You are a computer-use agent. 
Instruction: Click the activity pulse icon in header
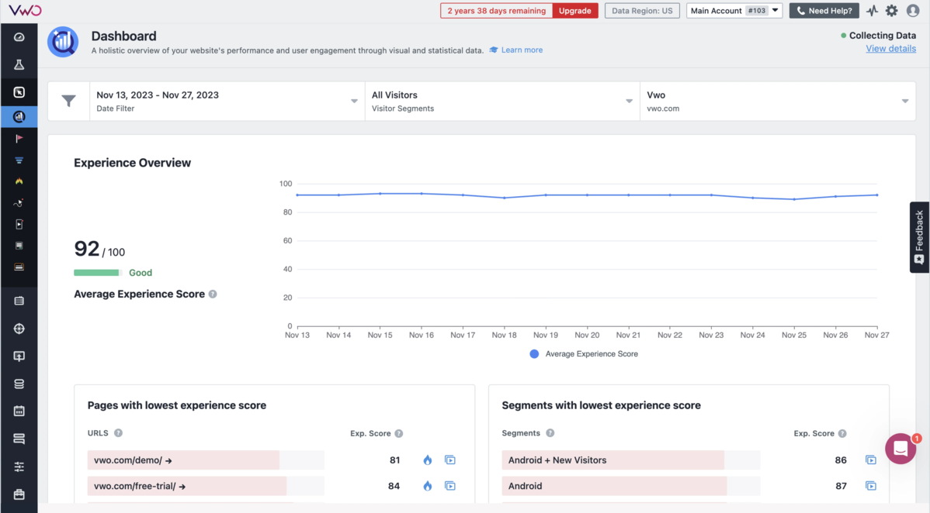[x=872, y=11]
